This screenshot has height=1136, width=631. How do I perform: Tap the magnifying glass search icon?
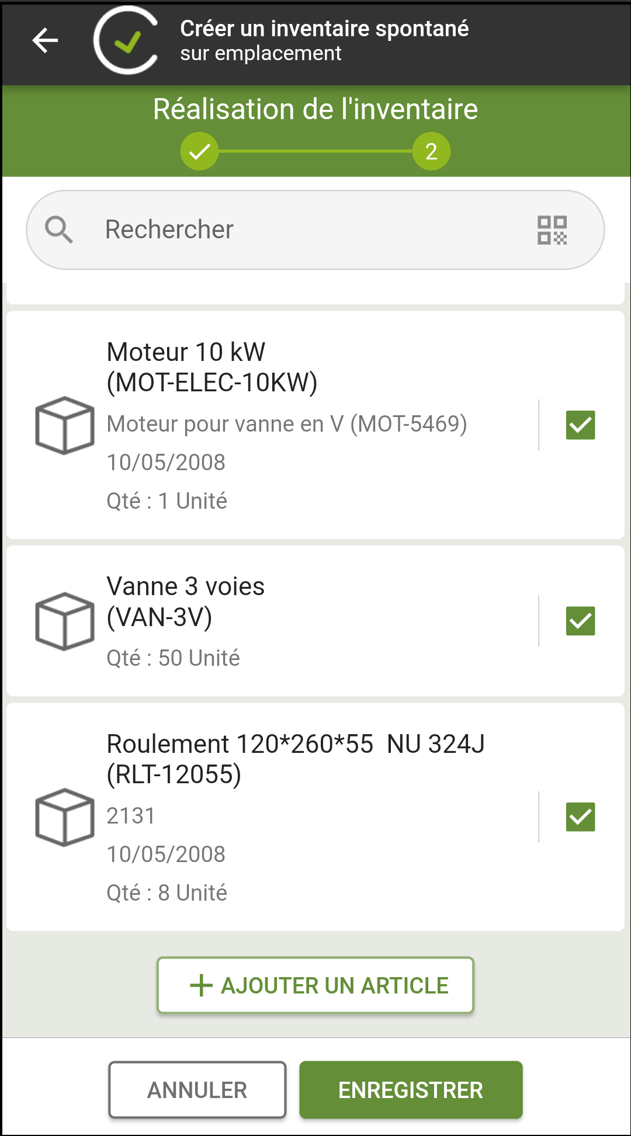click(x=59, y=230)
